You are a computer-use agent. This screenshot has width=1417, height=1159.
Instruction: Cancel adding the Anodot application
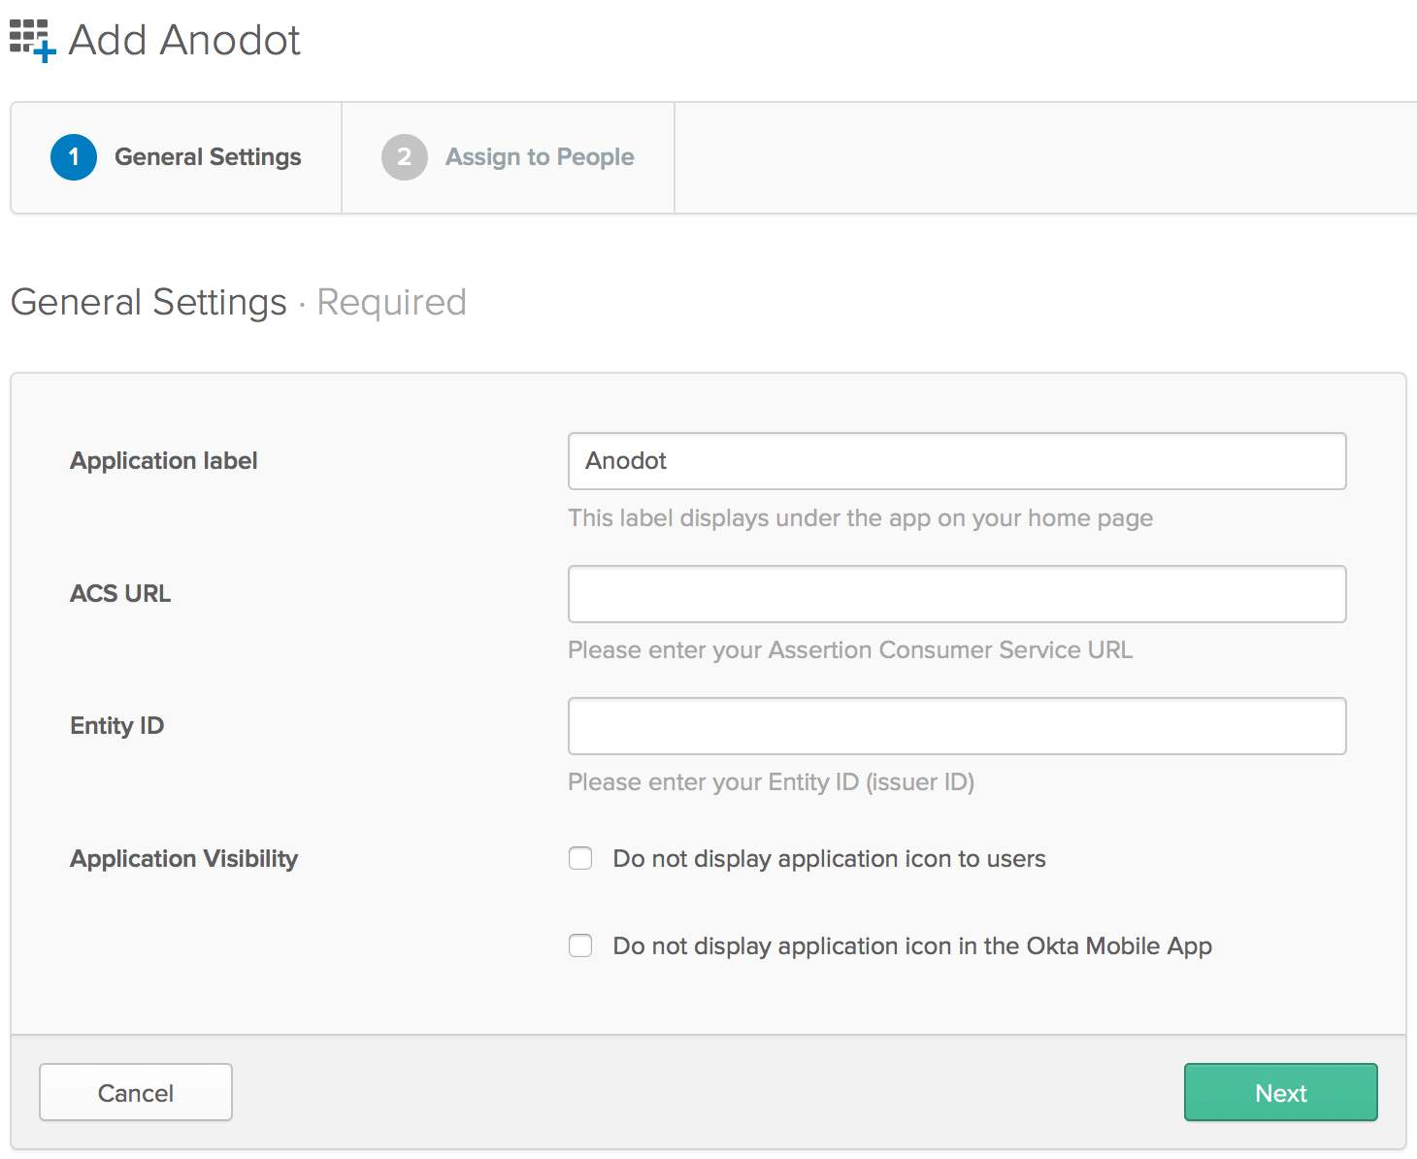[x=136, y=1092]
